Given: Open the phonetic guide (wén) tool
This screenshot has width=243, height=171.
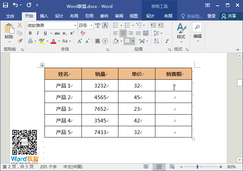Looking at the screenshot, I should point(98,25).
